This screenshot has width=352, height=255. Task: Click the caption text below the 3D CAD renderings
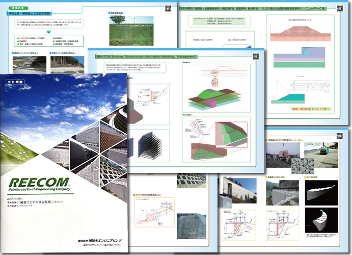[x=321, y=236]
